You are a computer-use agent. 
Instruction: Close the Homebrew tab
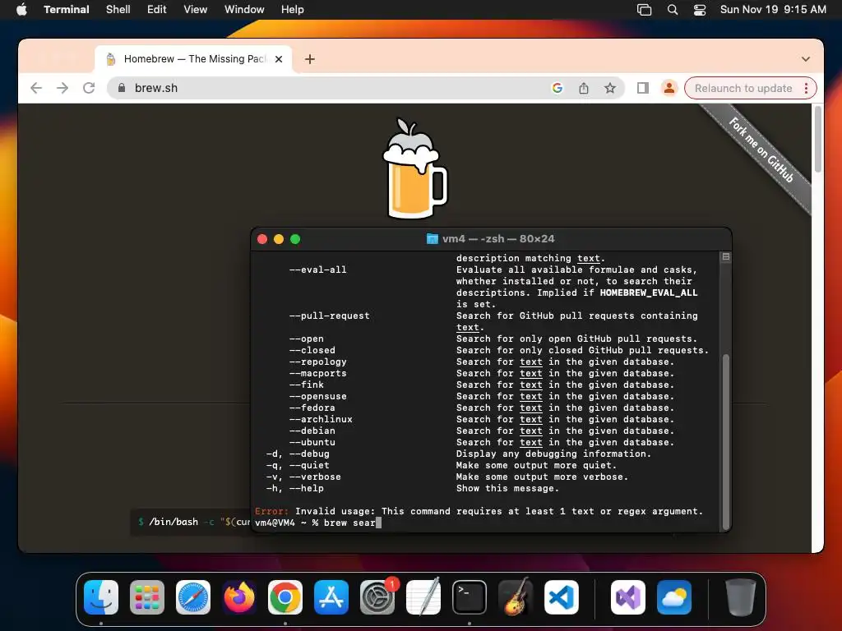(279, 59)
